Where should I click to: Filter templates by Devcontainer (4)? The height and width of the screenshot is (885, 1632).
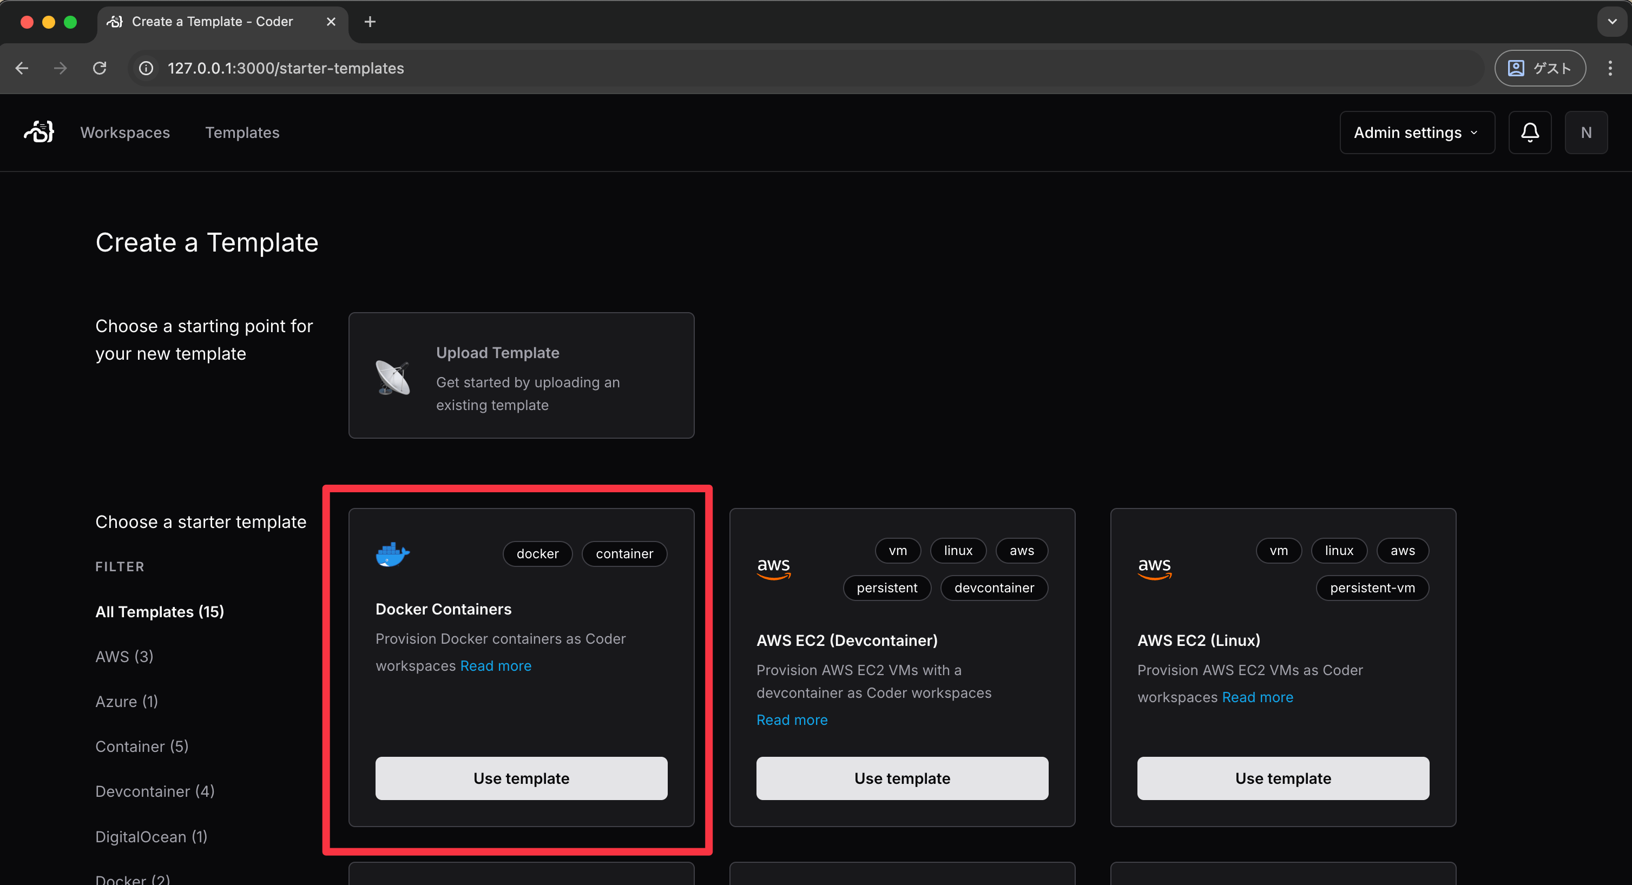(x=155, y=791)
